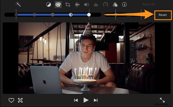This screenshot has height=107, width=173.
Task: Mark clip as favorite with heart
Action: click(11, 100)
